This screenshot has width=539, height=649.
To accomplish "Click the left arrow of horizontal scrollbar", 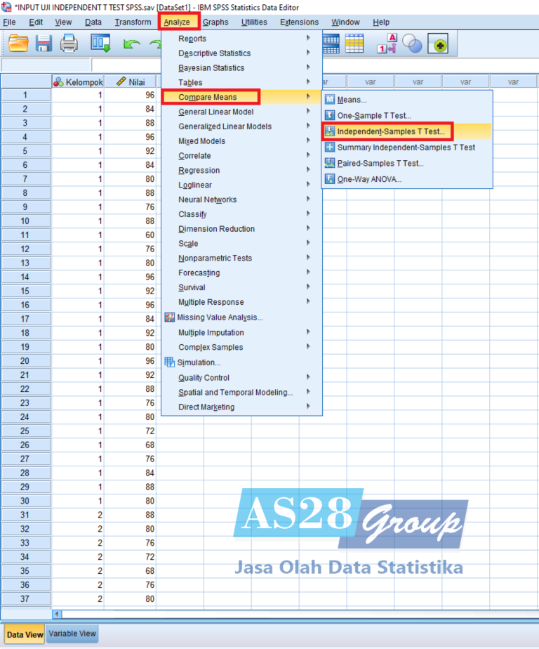I will [x=58, y=613].
